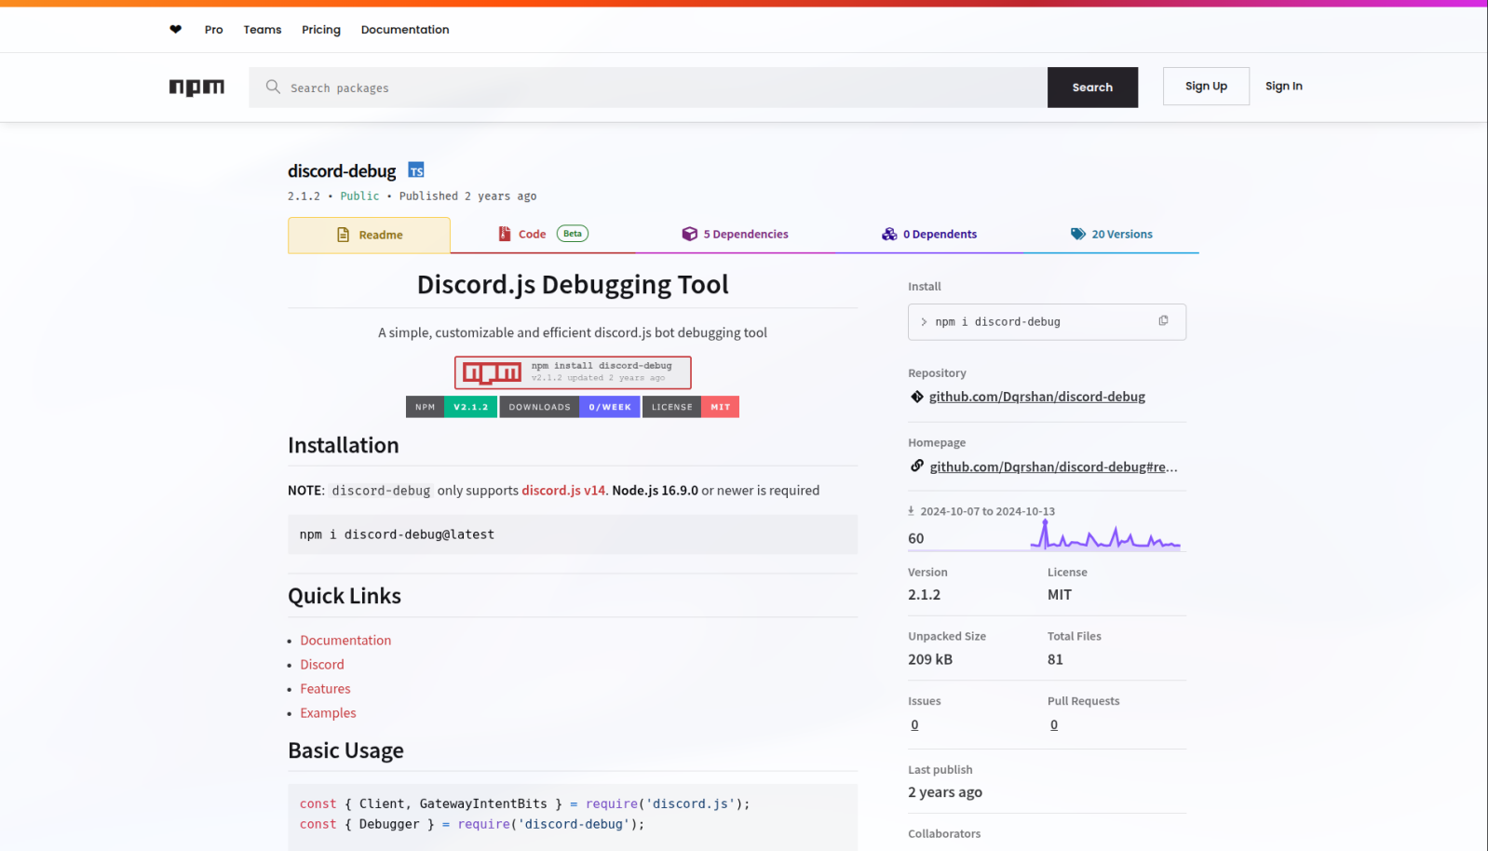The width and height of the screenshot is (1488, 851).
Task: Click the '2 years ago' last publish value
Action: coord(945,792)
